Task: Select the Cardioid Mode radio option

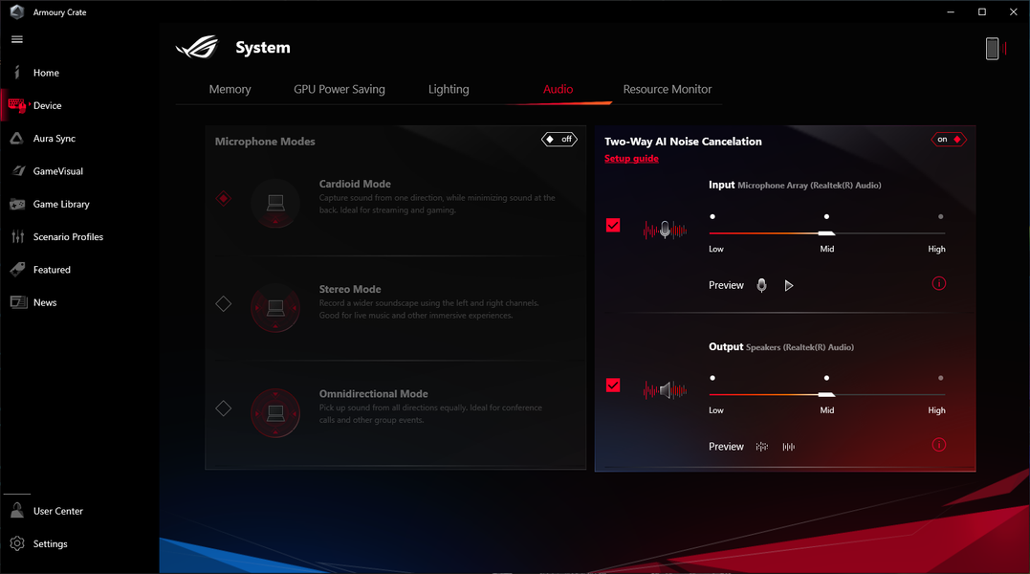Action: pyautogui.click(x=224, y=198)
